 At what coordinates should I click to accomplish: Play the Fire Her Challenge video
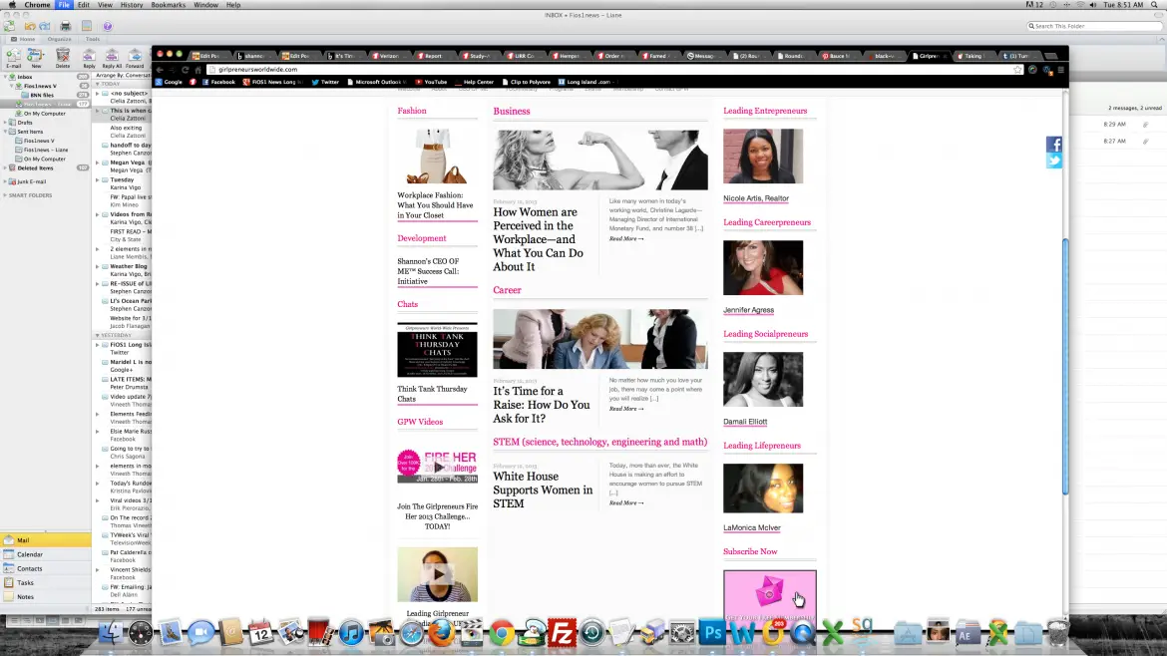click(x=437, y=467)
